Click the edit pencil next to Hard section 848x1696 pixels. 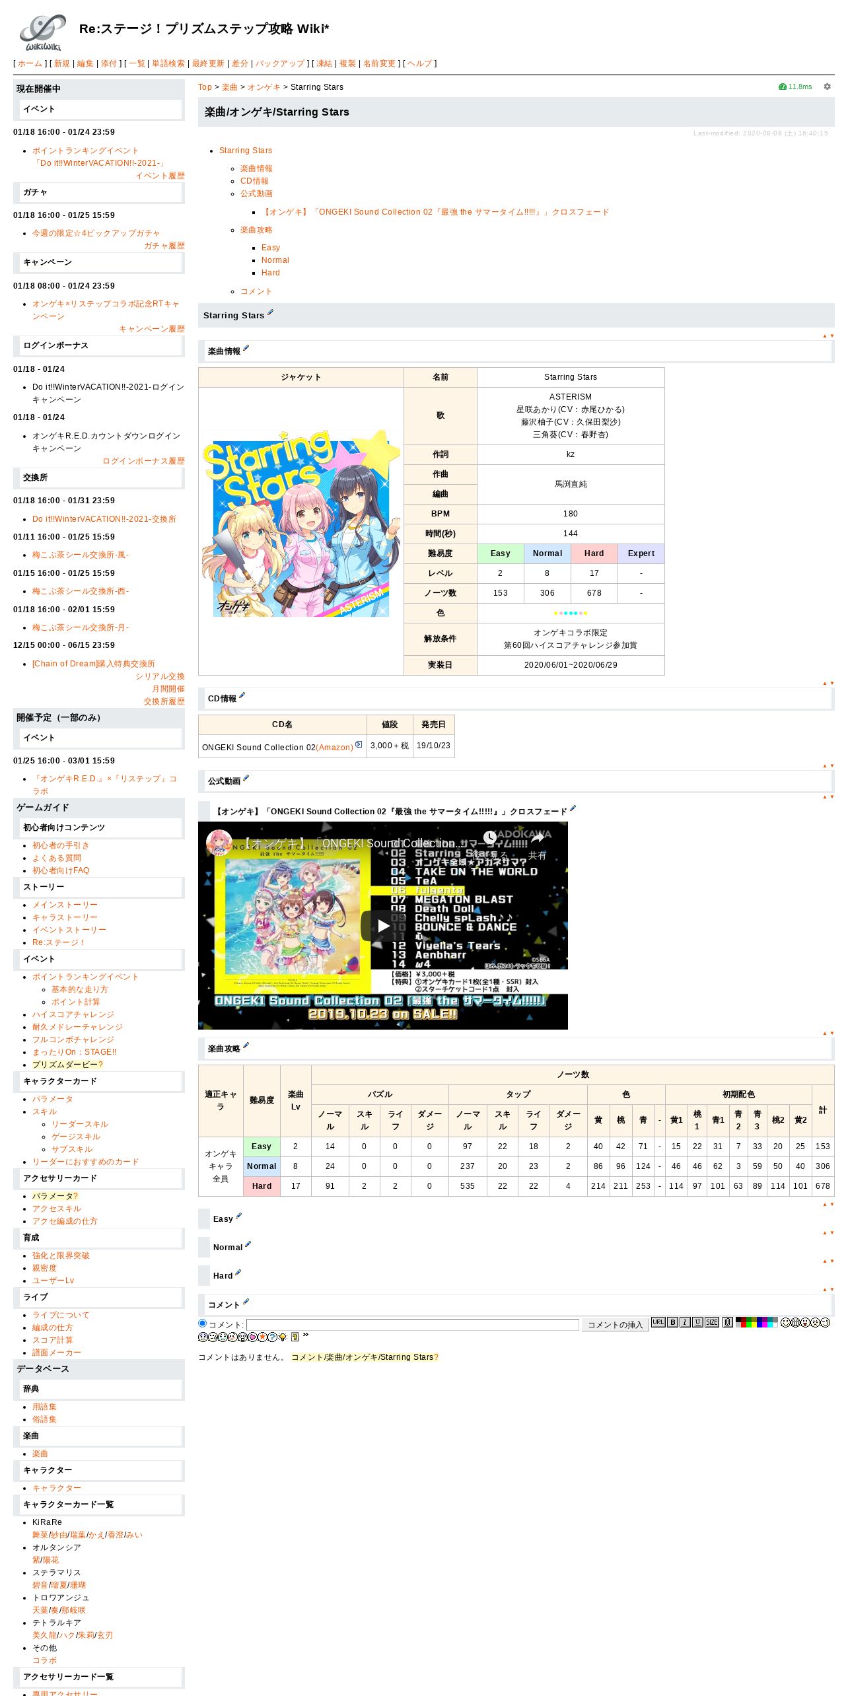(238, 1273)
